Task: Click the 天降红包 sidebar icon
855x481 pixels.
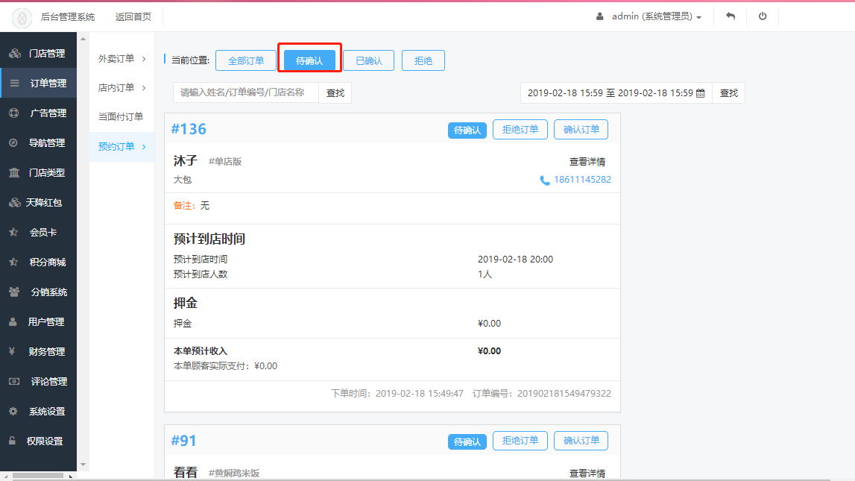Action: coord(15,202)
